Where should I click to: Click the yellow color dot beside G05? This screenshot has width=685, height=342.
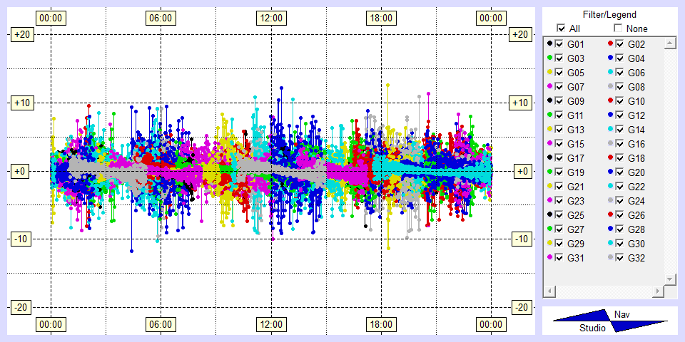click(549, 73)
